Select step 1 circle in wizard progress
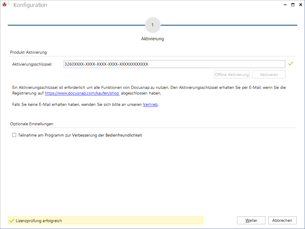Viewport: 305px width, 229px height. (153, 25)
